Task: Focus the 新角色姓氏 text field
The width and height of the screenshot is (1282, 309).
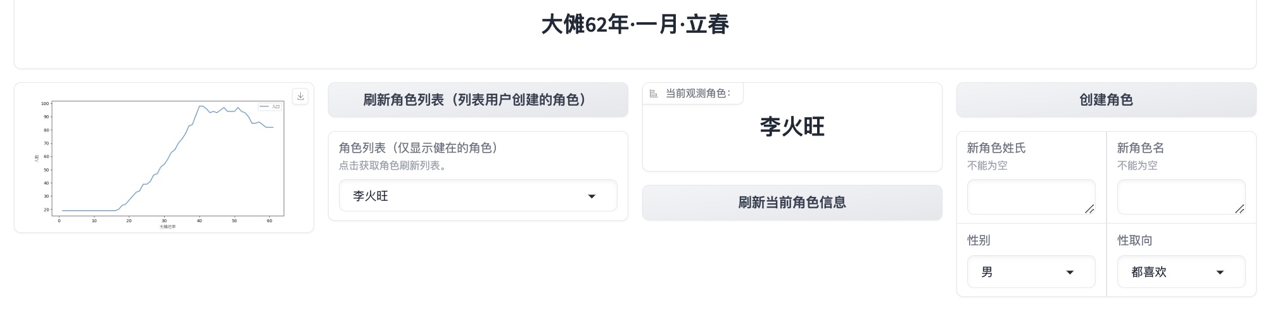Action: (x=1031, y=197)
